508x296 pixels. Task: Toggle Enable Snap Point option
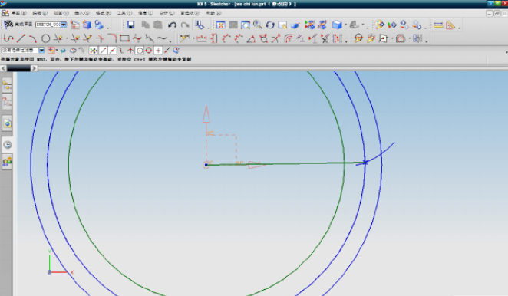[93, 51]
